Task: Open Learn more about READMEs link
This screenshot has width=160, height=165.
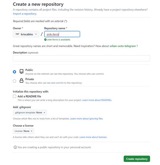Action: pos(97,100)
